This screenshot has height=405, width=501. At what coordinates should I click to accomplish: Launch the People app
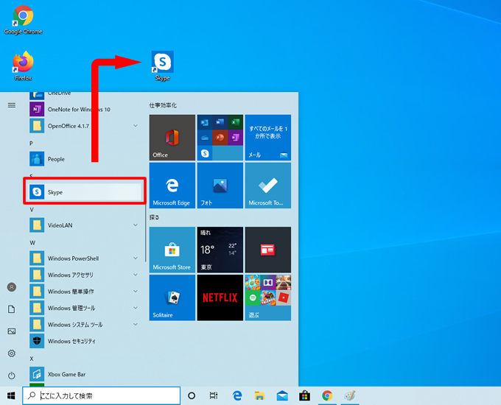(x=84, y=159)
